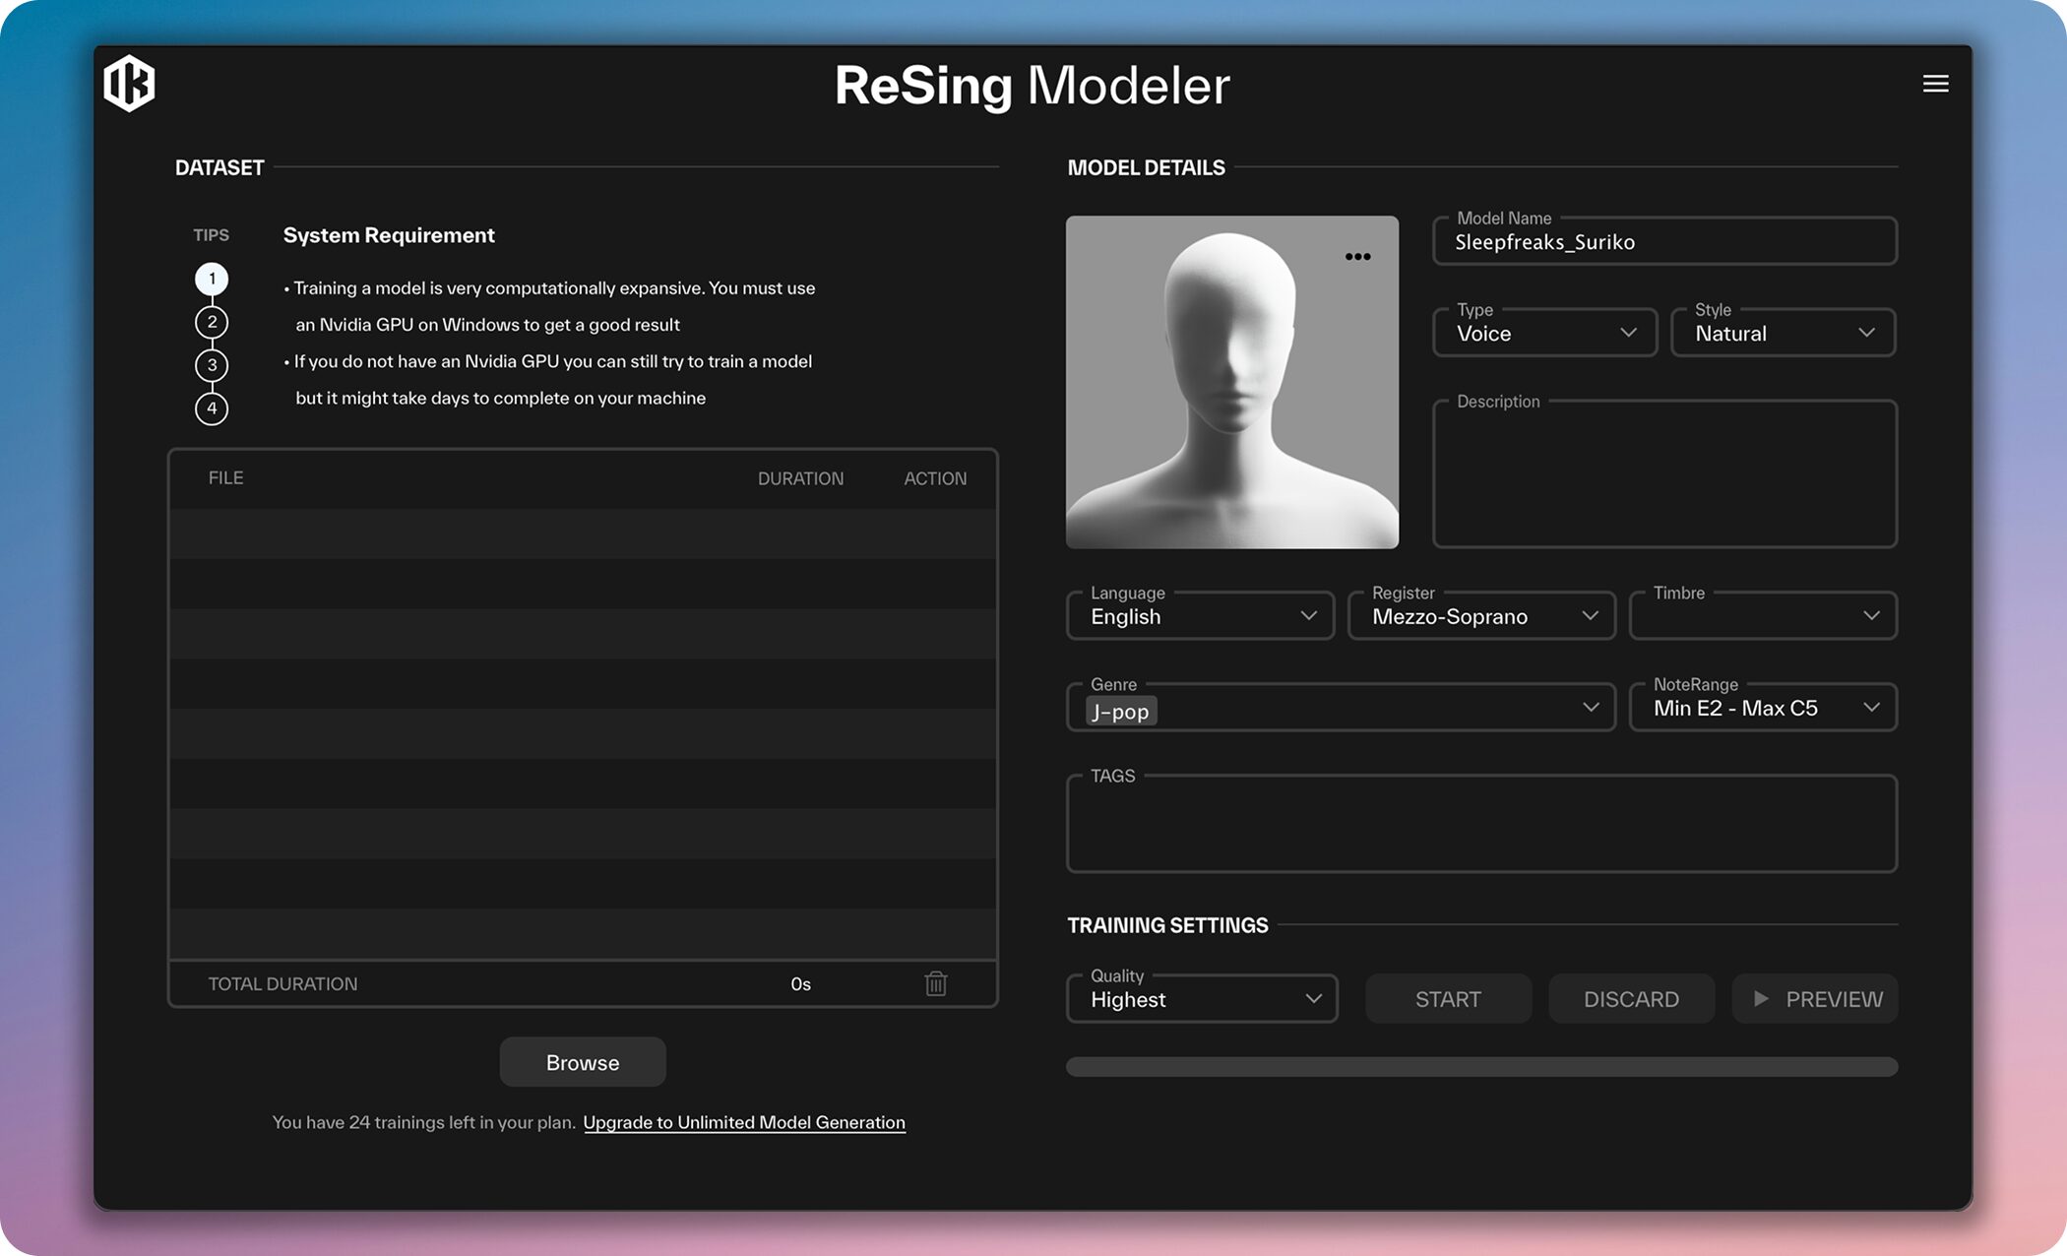Screen dimensions: 2067x1256
Task: Open the Type dropdown showing Voice
Action: click(1543, 333)
